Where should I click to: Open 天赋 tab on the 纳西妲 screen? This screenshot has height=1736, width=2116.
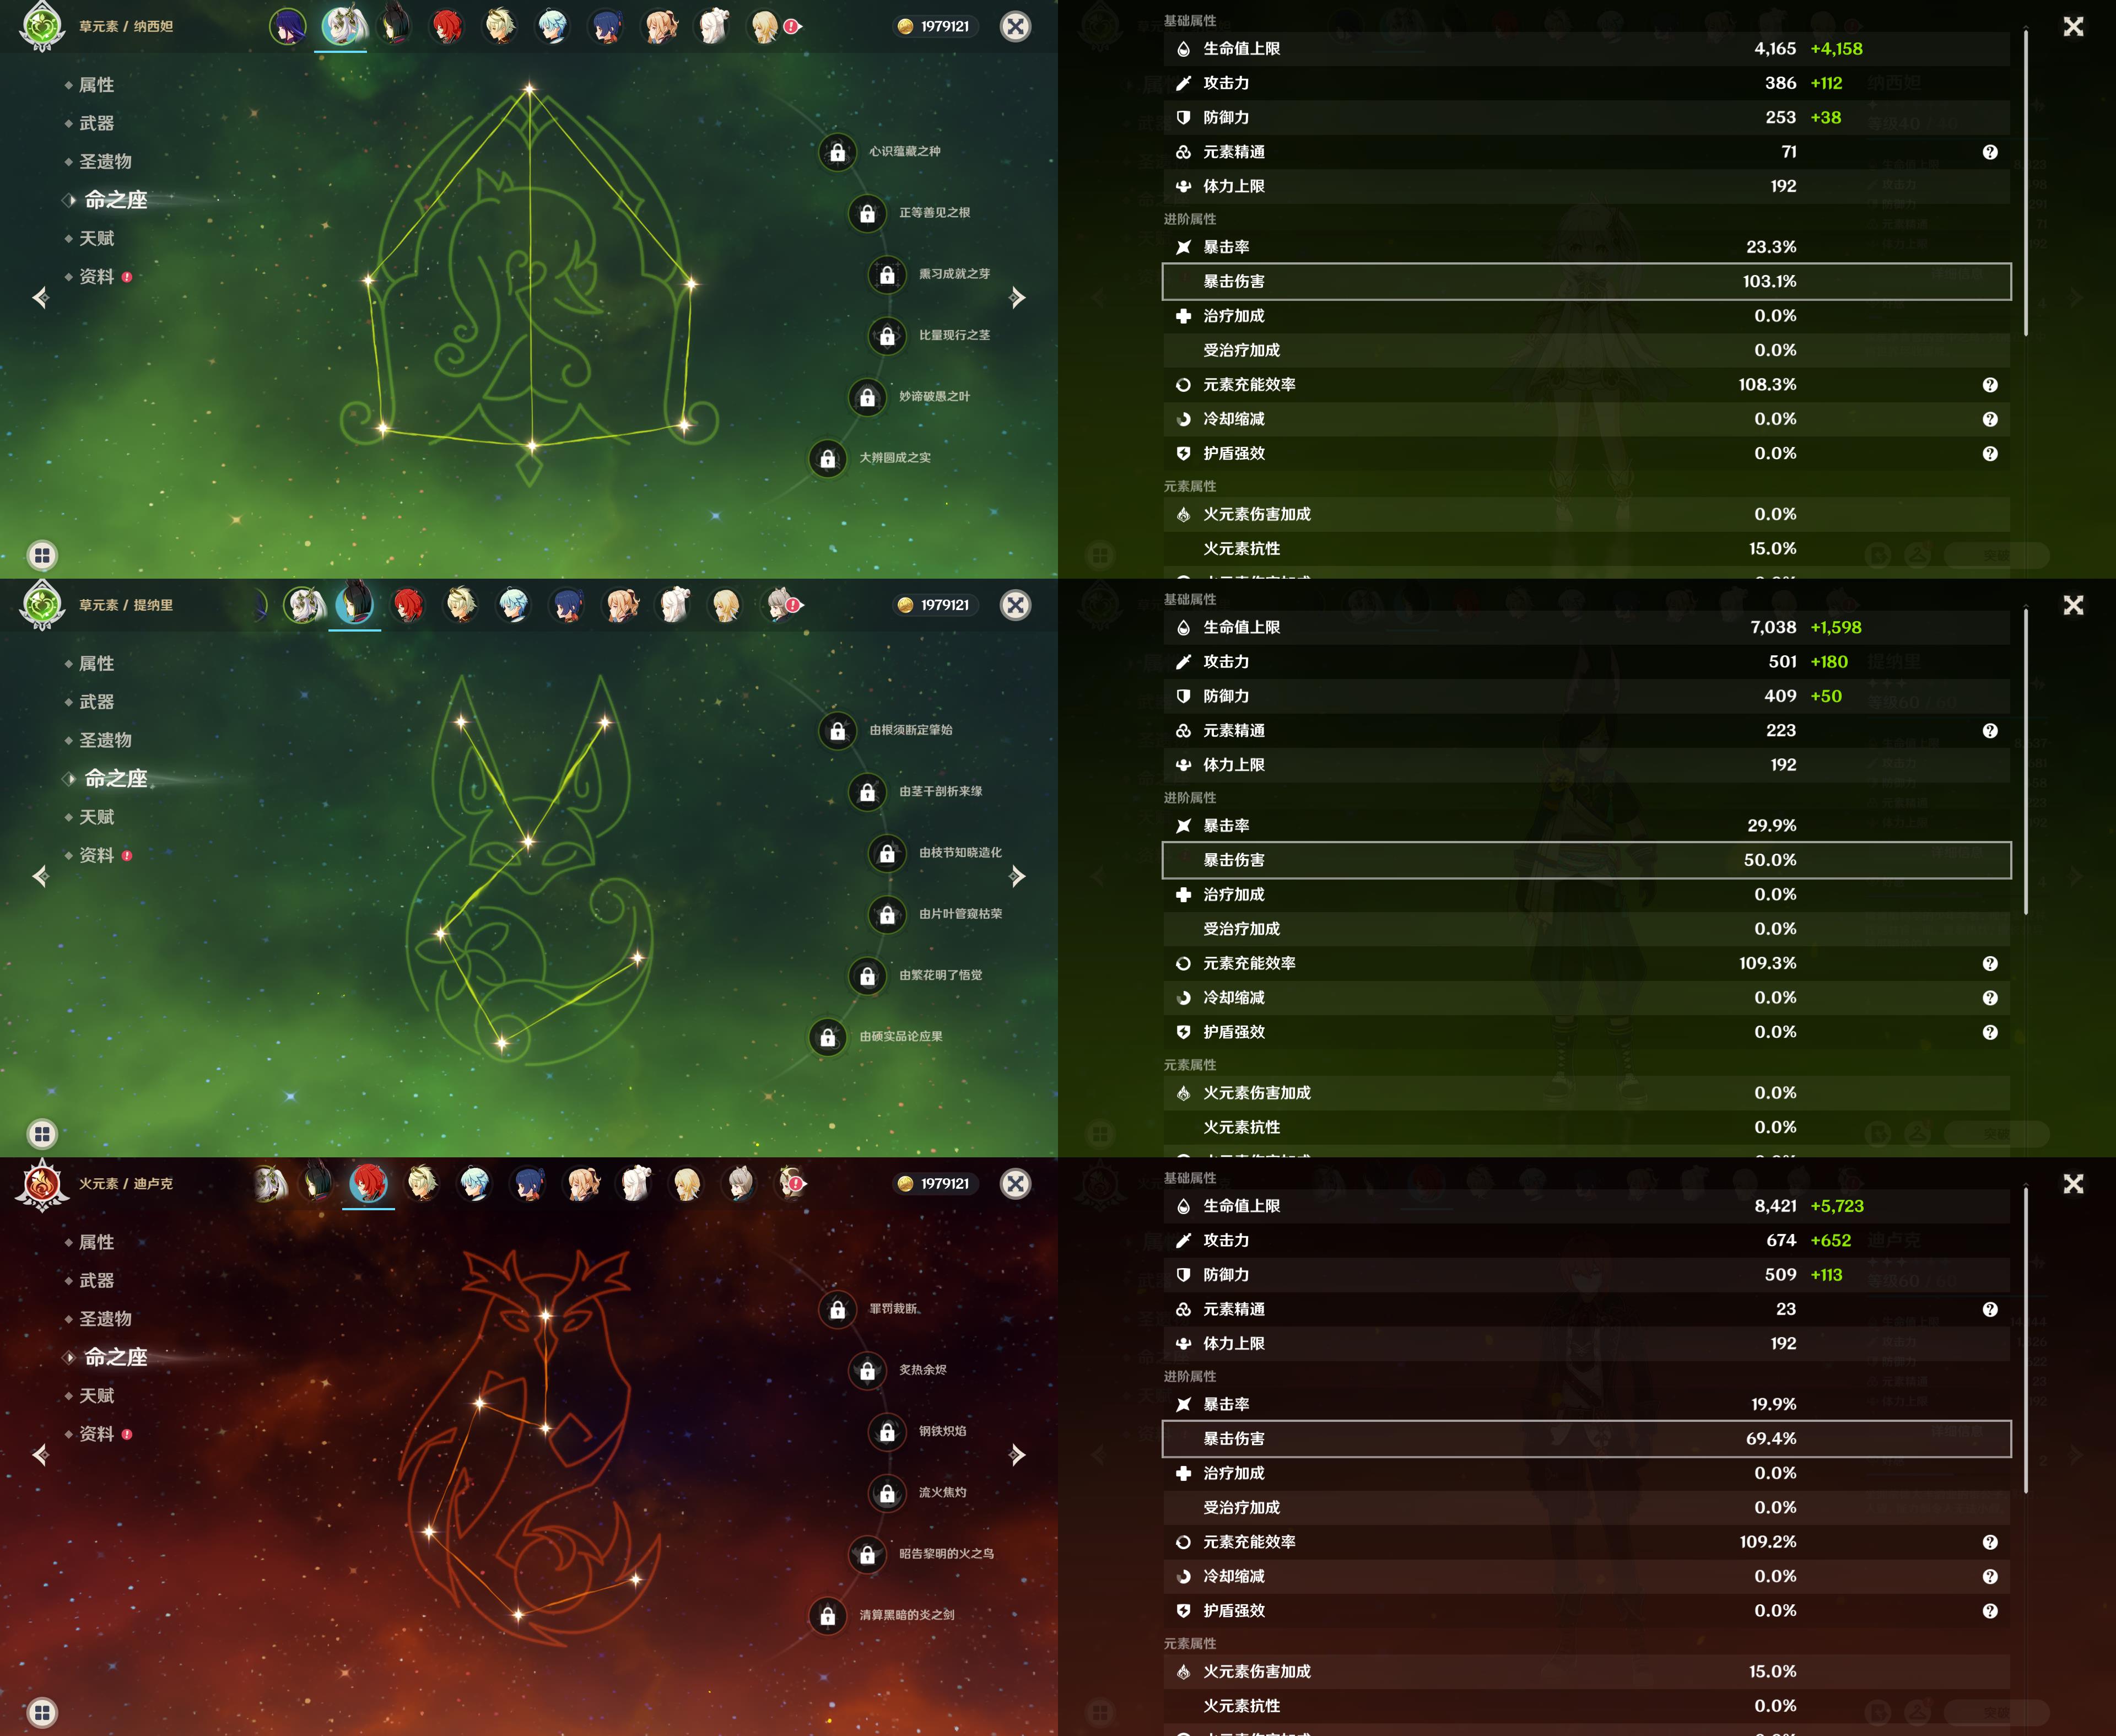tap(97, 238)
